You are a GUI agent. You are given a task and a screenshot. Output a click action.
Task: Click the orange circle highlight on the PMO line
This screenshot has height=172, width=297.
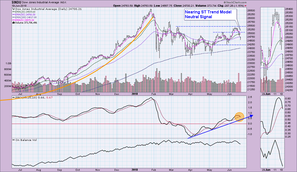coord(239,117)
